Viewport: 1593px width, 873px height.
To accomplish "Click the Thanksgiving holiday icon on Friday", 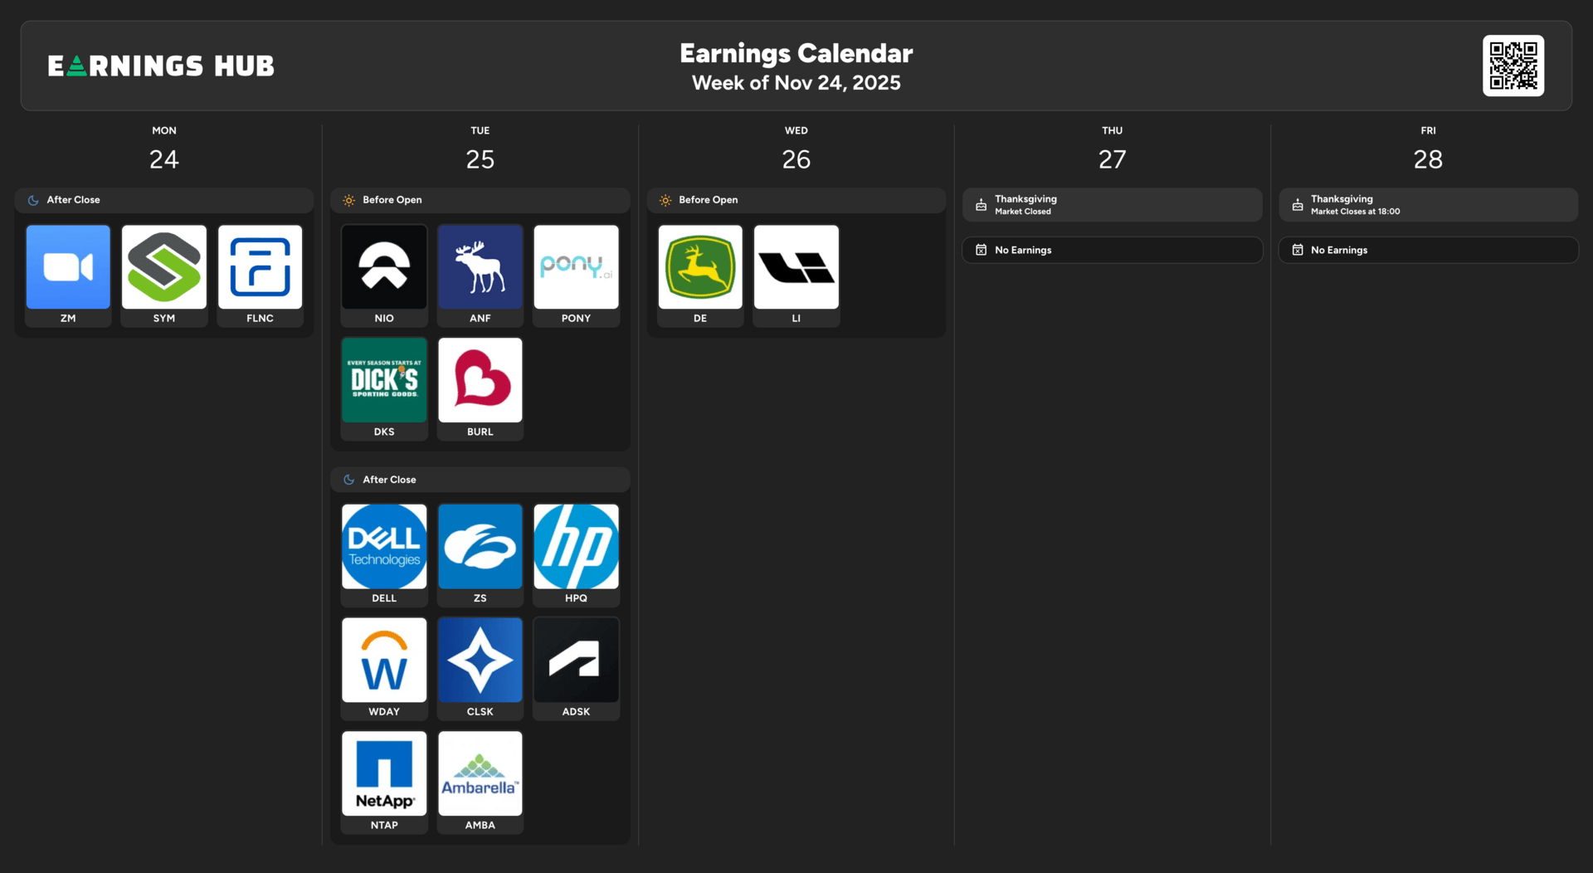I will [1298, 205].
